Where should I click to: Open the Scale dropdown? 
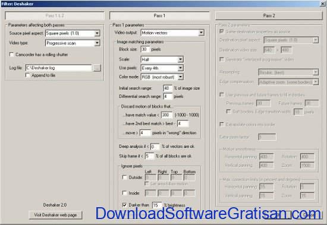162,59
